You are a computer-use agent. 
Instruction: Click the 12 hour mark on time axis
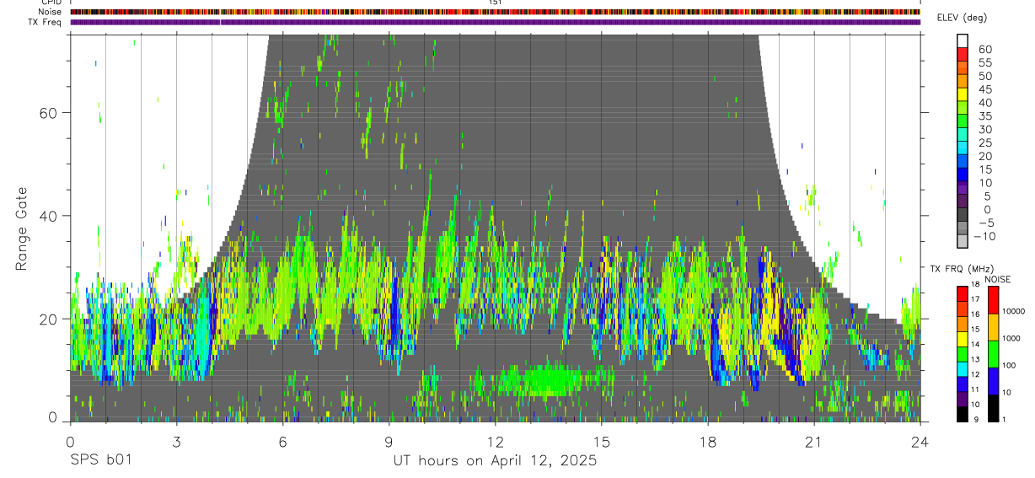click(x=496, y=442)
